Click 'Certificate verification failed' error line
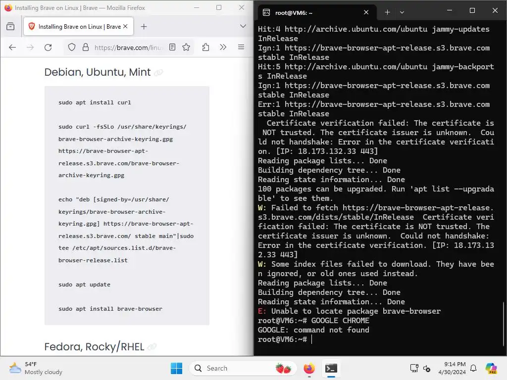The height and width of the screenshot is (380, 507). click(380, 123)
